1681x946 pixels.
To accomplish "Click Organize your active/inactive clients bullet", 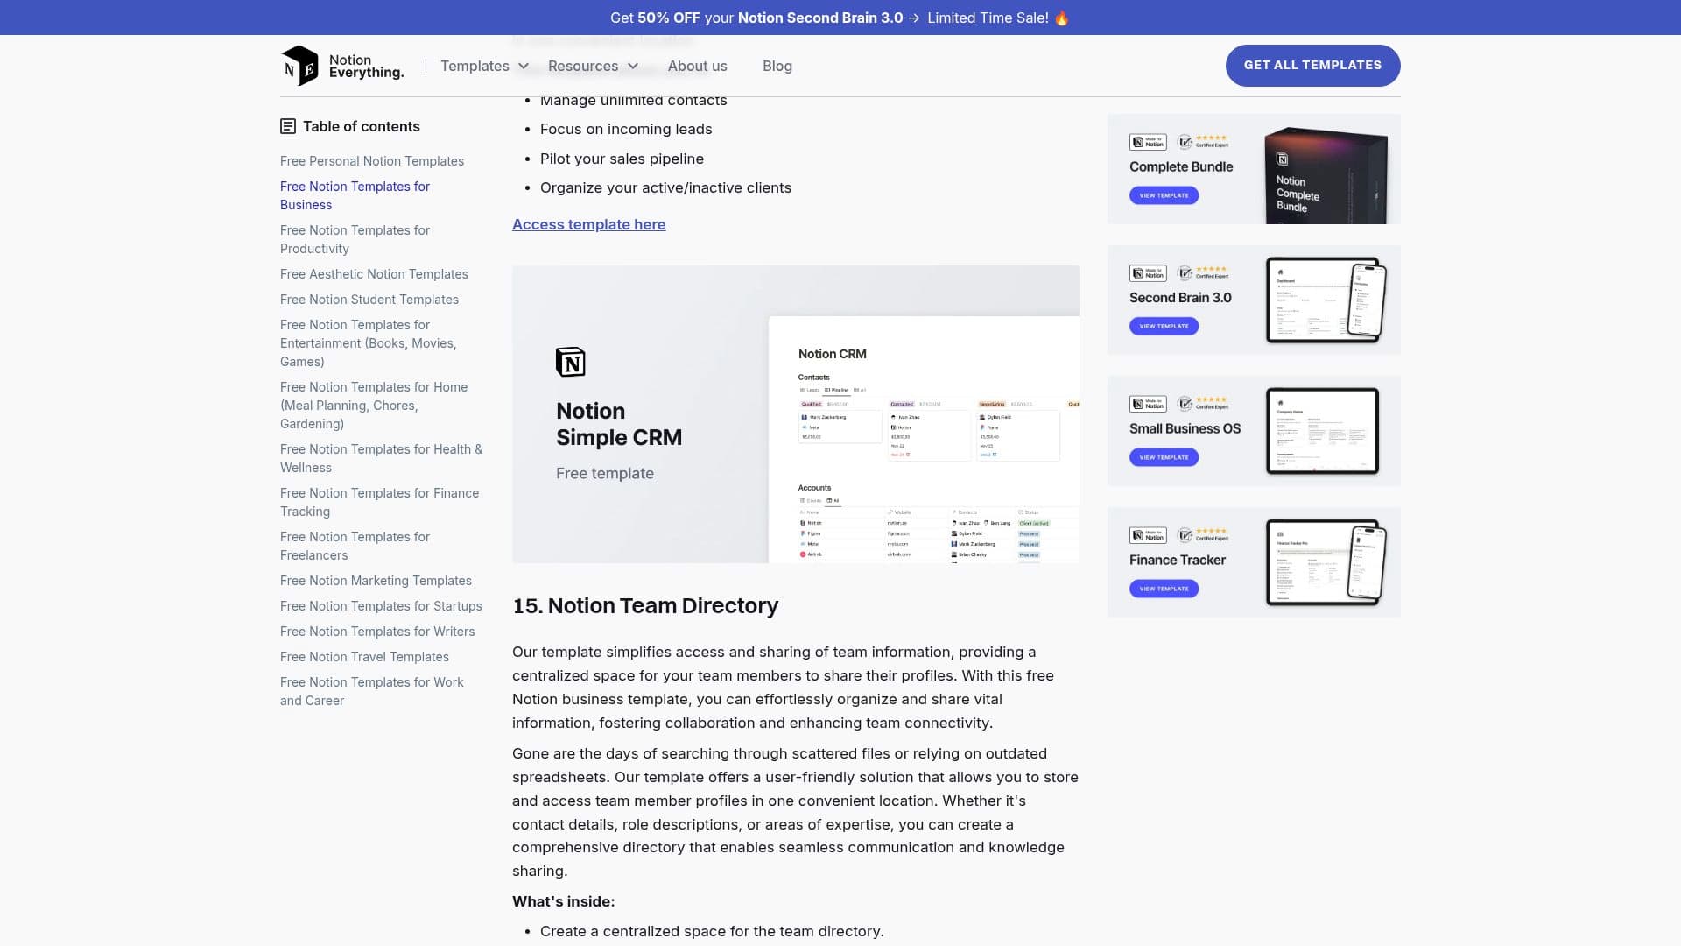I will tap(665, 187).
